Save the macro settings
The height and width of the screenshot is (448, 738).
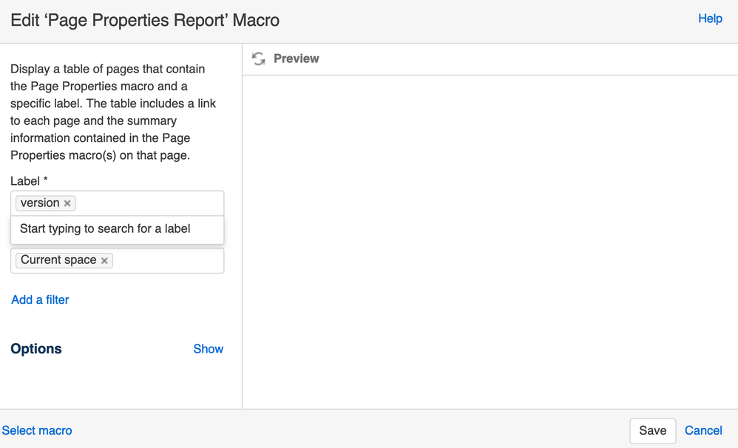(653, 430)
